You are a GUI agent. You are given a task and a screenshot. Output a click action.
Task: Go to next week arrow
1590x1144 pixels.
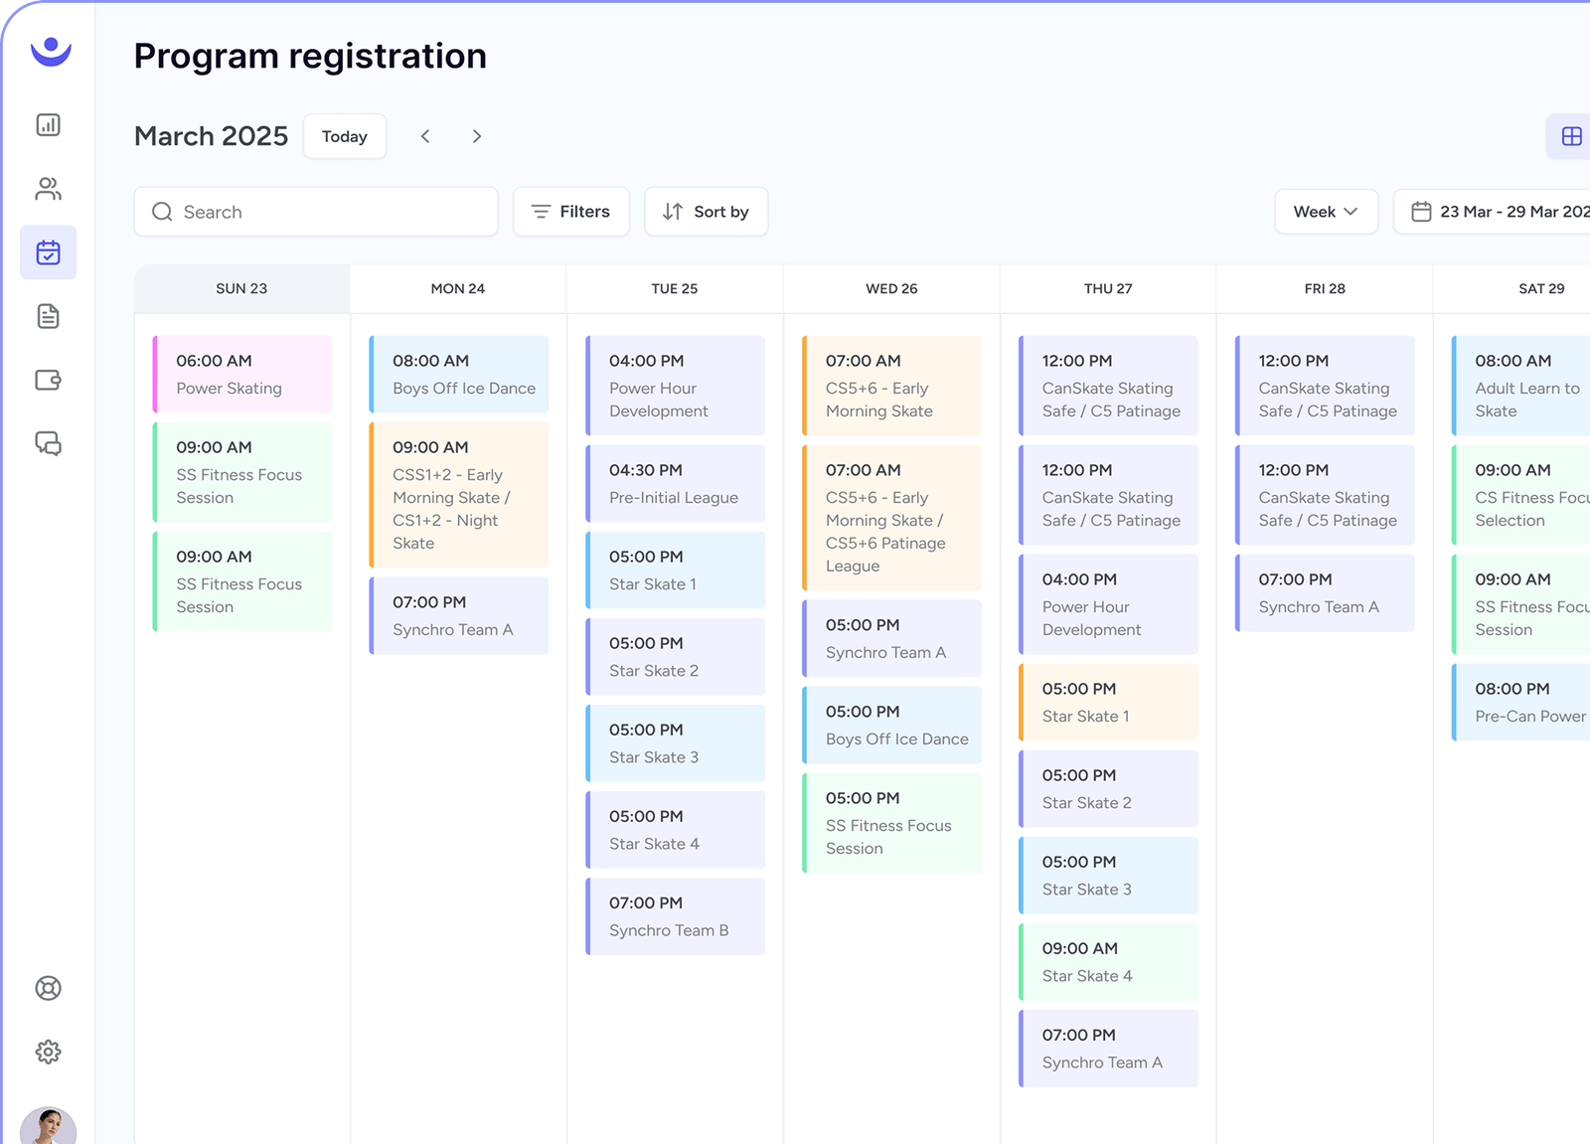(477, 136)
